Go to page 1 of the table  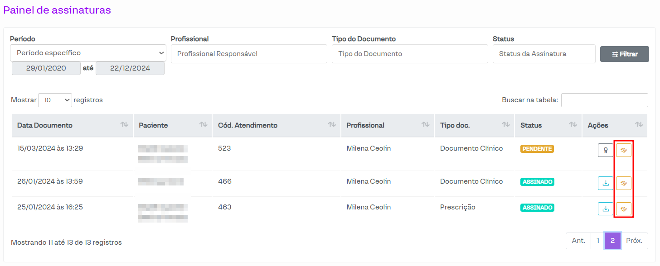tap(598, 241)
